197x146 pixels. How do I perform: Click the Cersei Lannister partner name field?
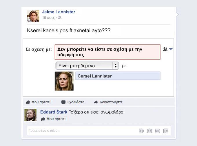[x=118, y=76]
